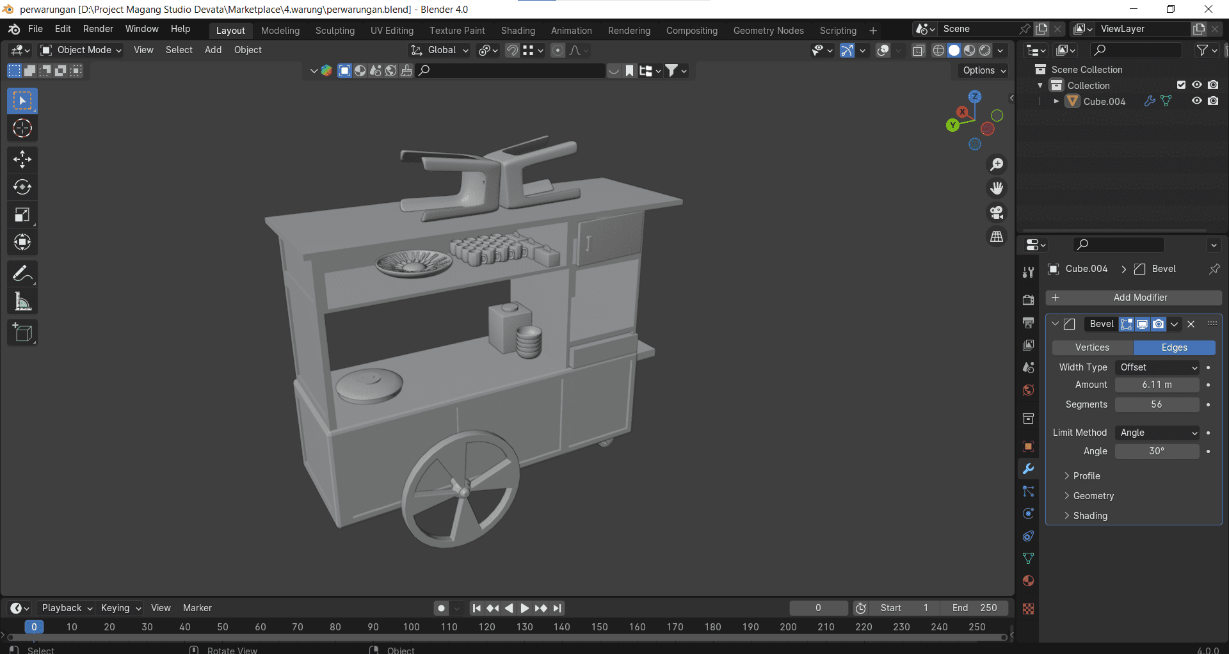The width and height of the screenshot is (1229, 654).
Task: Select the Measure ruler tool
Action: [22, 301]
